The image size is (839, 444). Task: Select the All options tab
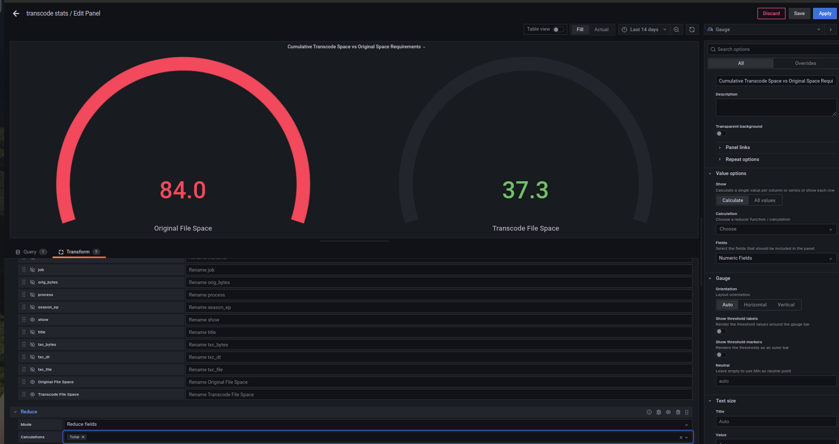point(741,63)
